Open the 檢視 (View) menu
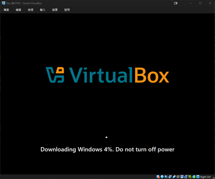The width and height of the screenshot is (215, 179). click(31, 10)
